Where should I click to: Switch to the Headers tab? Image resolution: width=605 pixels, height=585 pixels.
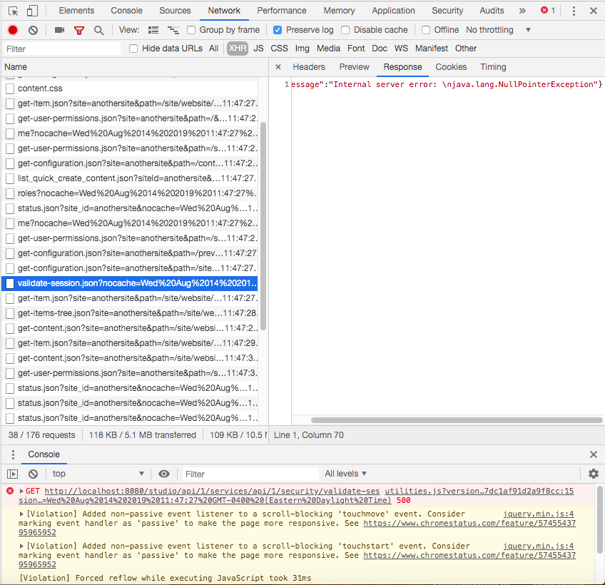click(x=309, y=66)
